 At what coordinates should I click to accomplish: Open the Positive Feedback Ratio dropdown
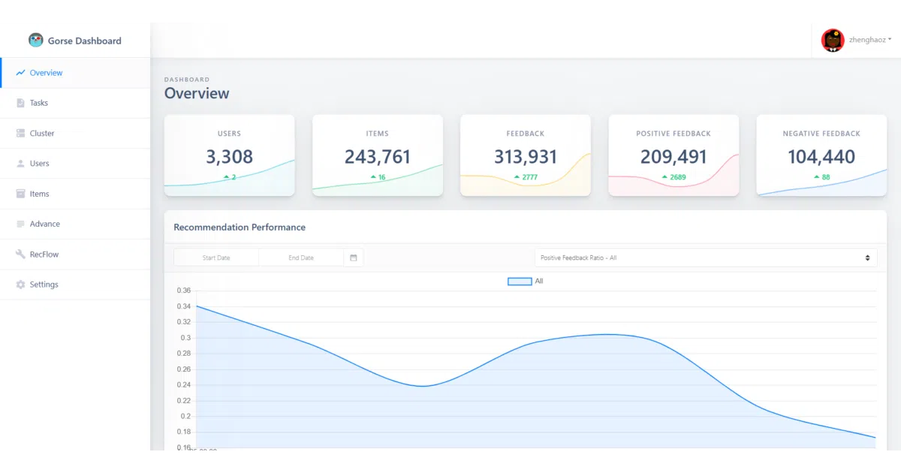tap(706, 258)
